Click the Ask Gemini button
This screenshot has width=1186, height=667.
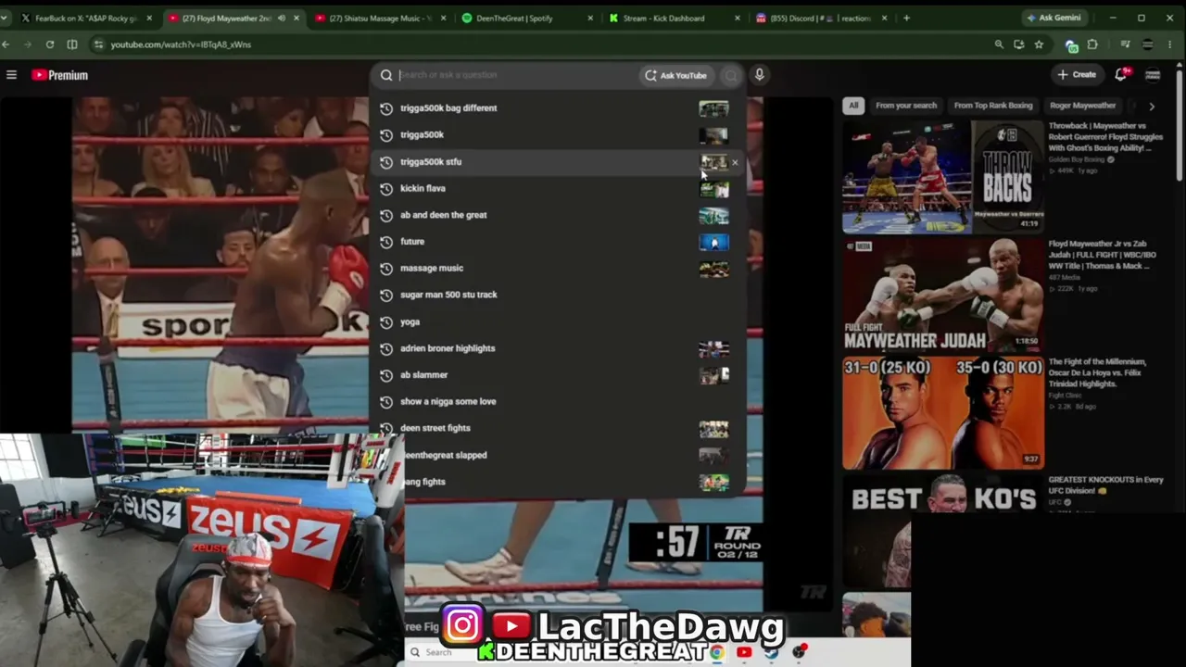[1056, 18]
